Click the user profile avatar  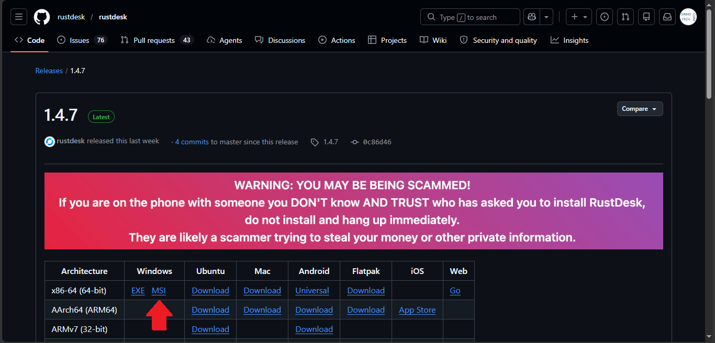click(688, 17)
